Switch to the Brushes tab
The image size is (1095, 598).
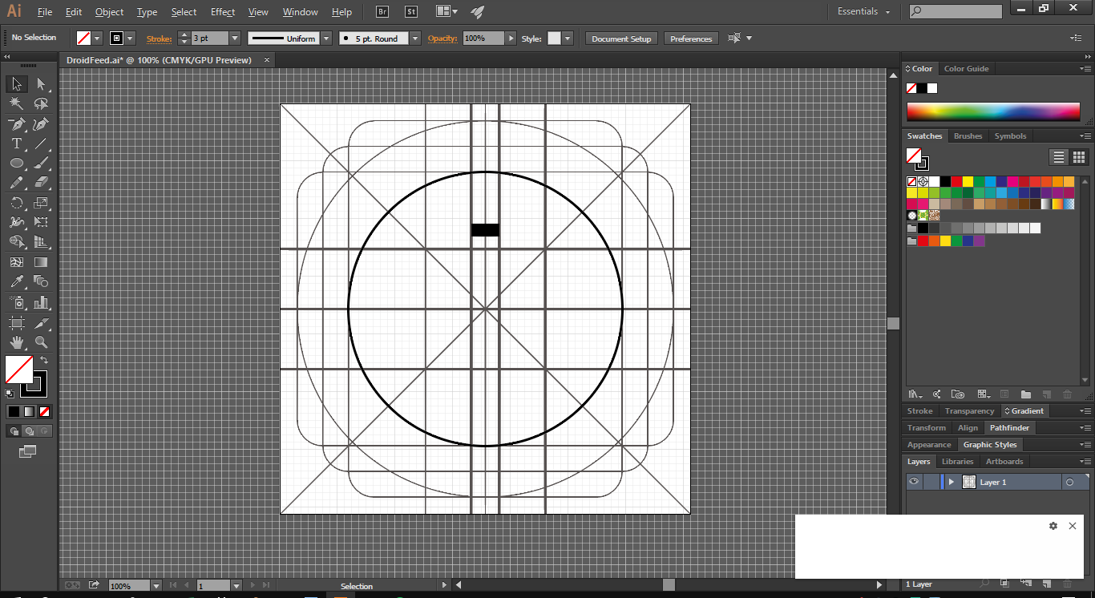[968, 136]
